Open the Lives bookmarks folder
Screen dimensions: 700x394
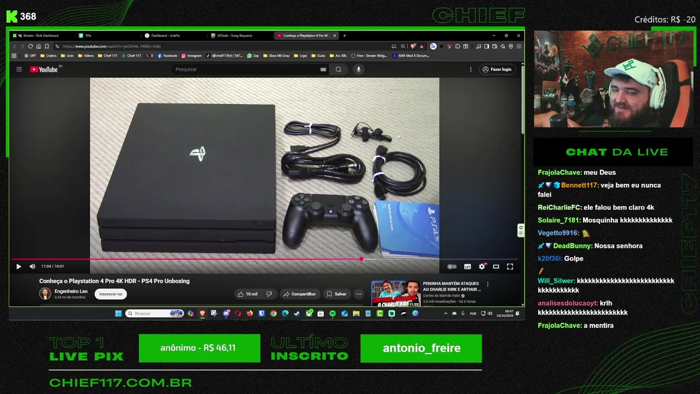click(67, 56)
